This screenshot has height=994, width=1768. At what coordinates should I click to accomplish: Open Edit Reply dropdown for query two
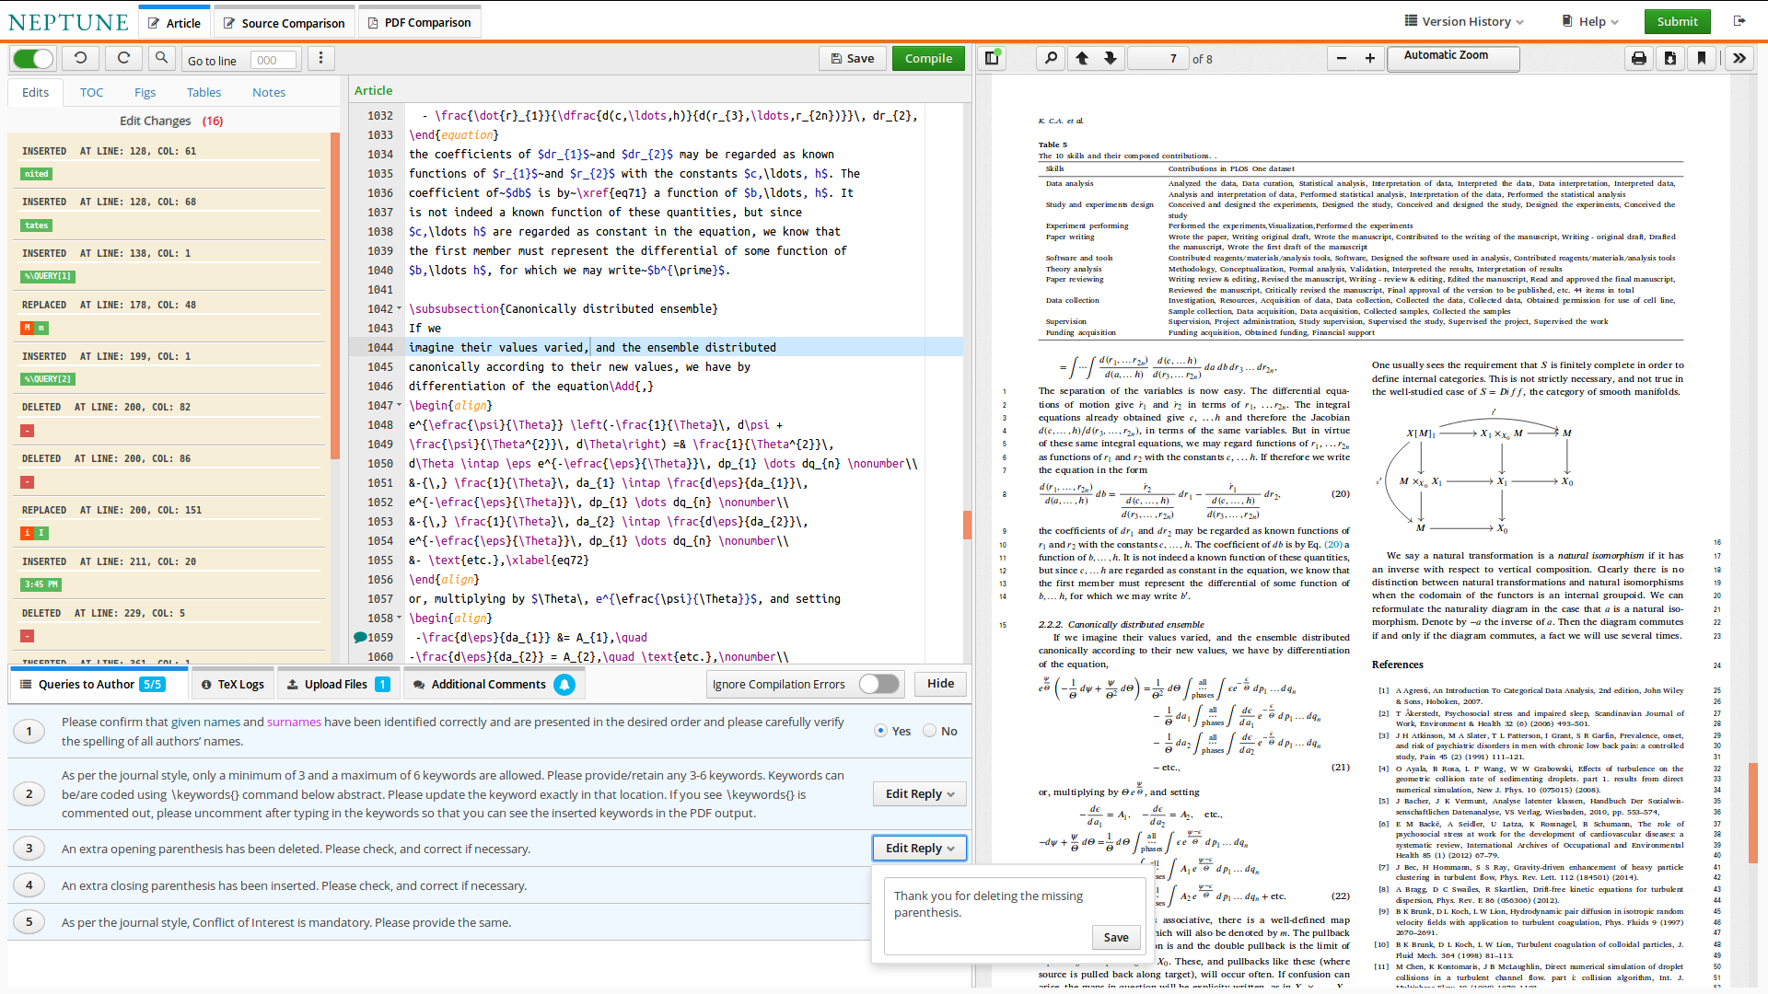click(919, 793)
